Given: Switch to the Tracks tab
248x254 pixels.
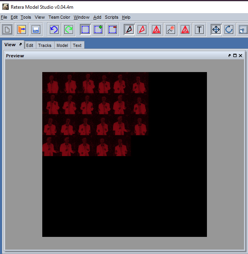Looking at the screenshot, I should click(45, 45).
